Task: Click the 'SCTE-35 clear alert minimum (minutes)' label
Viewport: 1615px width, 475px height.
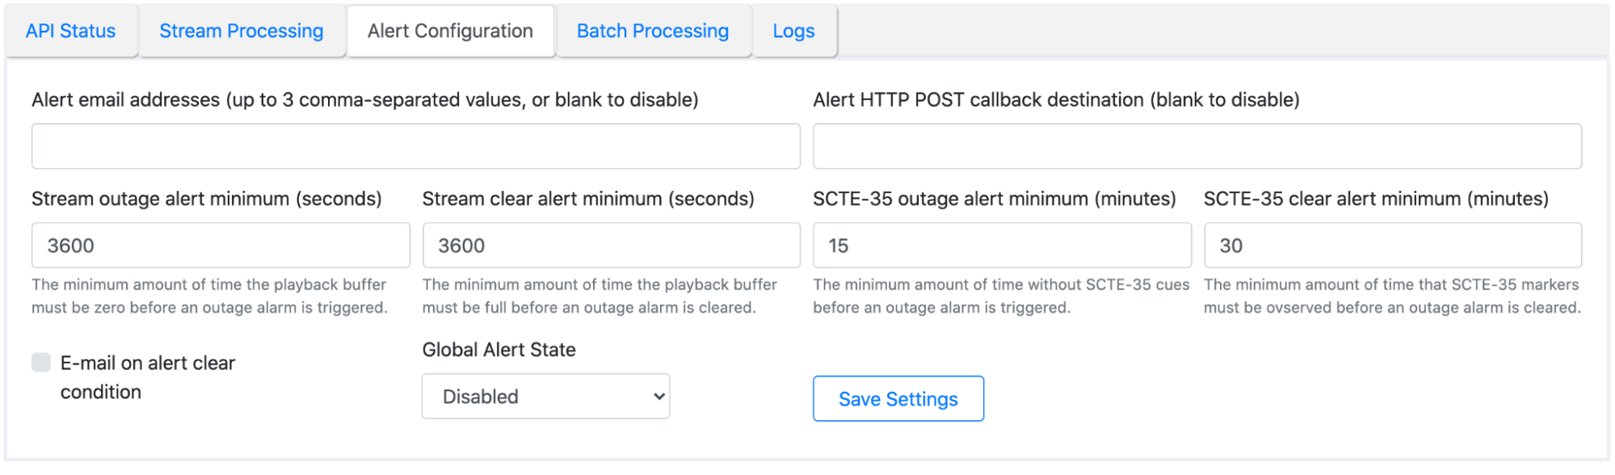Action: point(1375,199)
